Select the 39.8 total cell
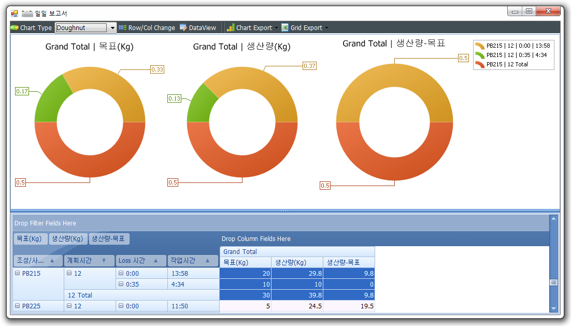The image size is (571, 326). (297, 295)
